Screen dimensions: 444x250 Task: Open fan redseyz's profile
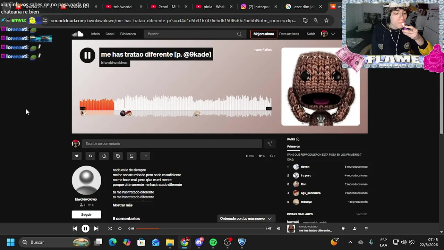click(x=306, y=202)
